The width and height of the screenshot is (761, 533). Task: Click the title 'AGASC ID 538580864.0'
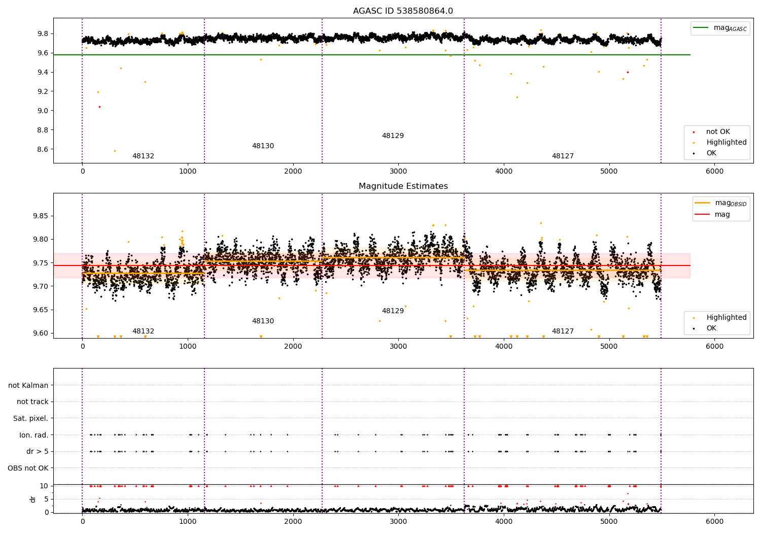403,11
